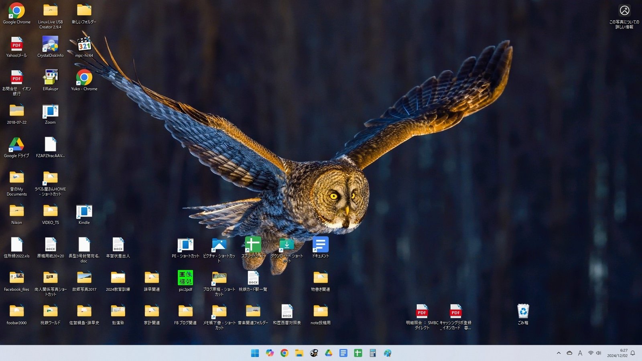642x361 pixels.
Task: Open the ピクチャ shortcut icon
Action: pos(219,250)
